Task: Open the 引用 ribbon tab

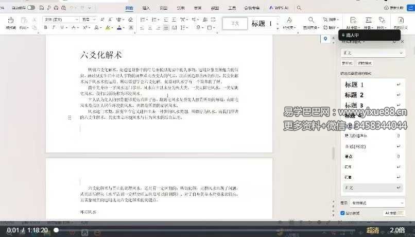Action: (x=181, y=8)
